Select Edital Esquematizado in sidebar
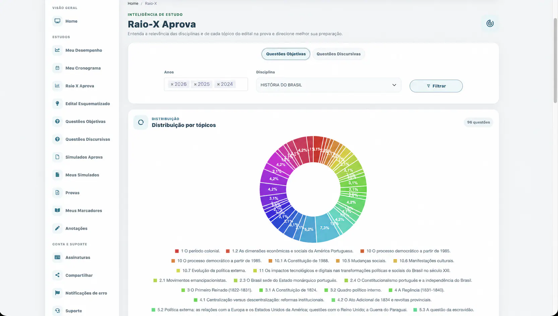 [87, 104]
